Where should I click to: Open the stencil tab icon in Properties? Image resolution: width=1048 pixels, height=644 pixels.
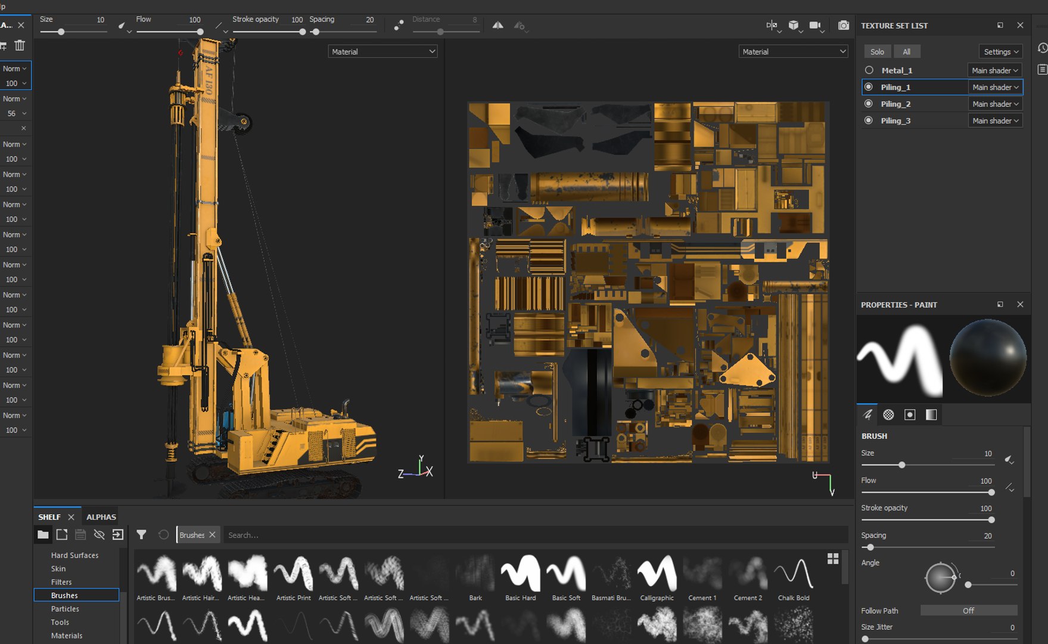click(910, 414)
